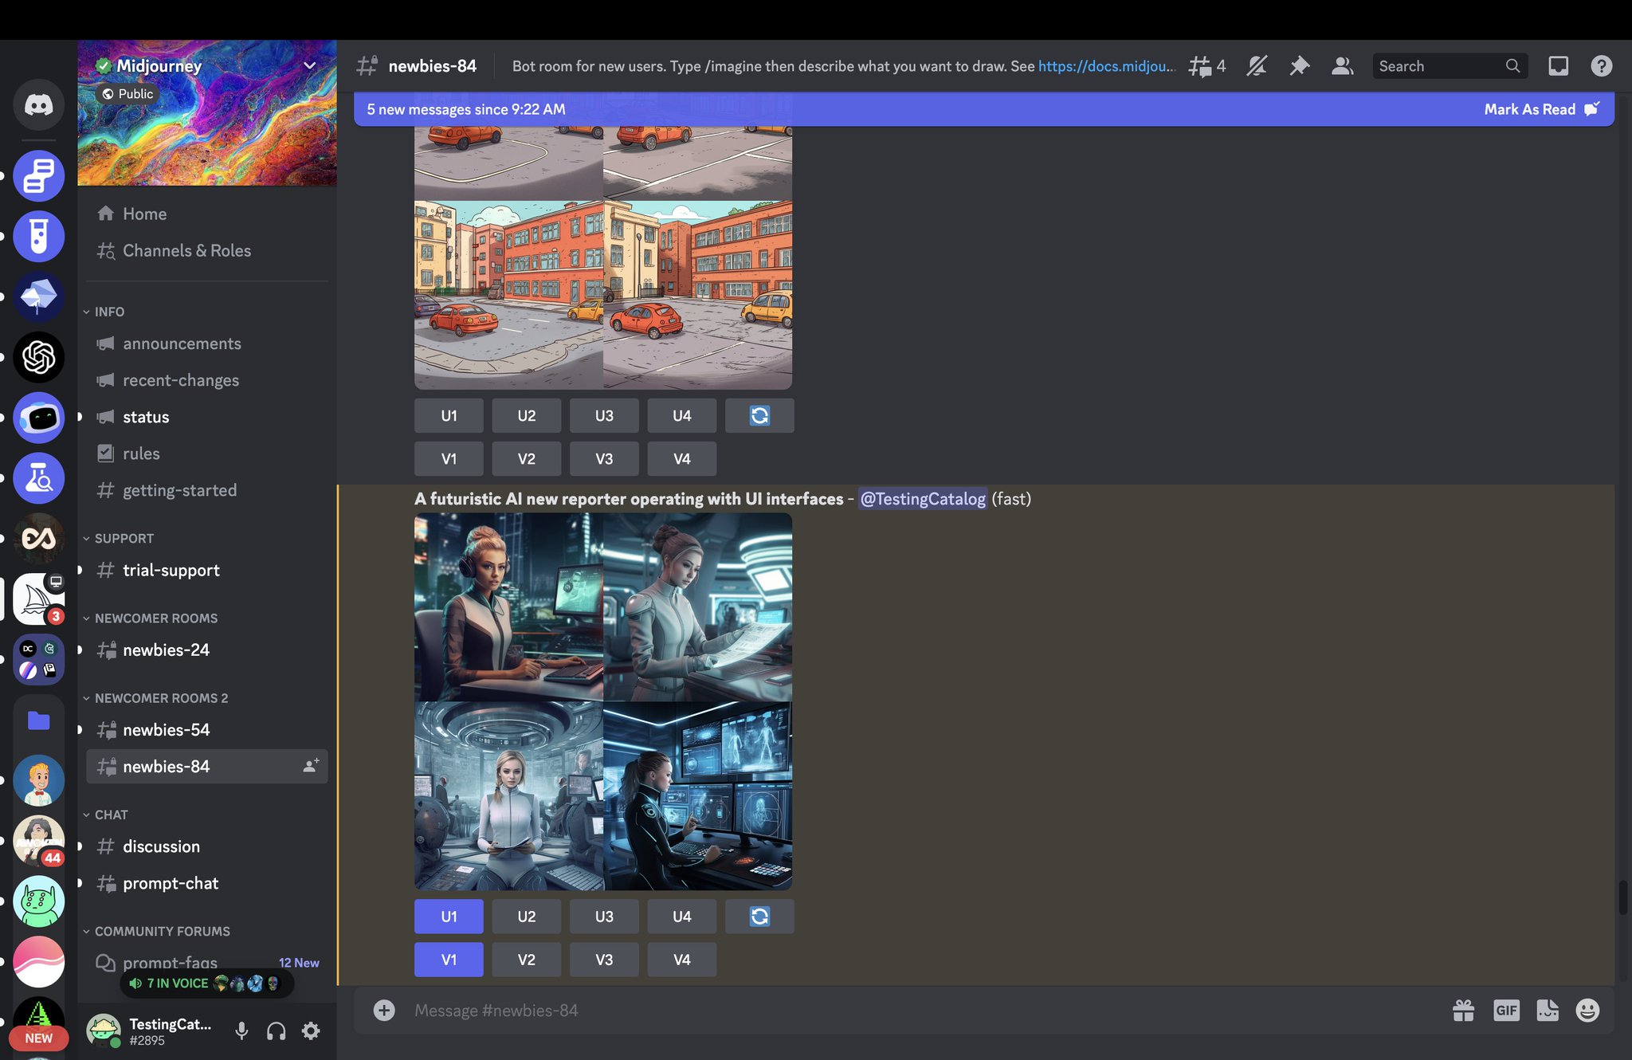Click the @TestingCatalog mention
The image size is (1632, 1060).
click(923, 499)
